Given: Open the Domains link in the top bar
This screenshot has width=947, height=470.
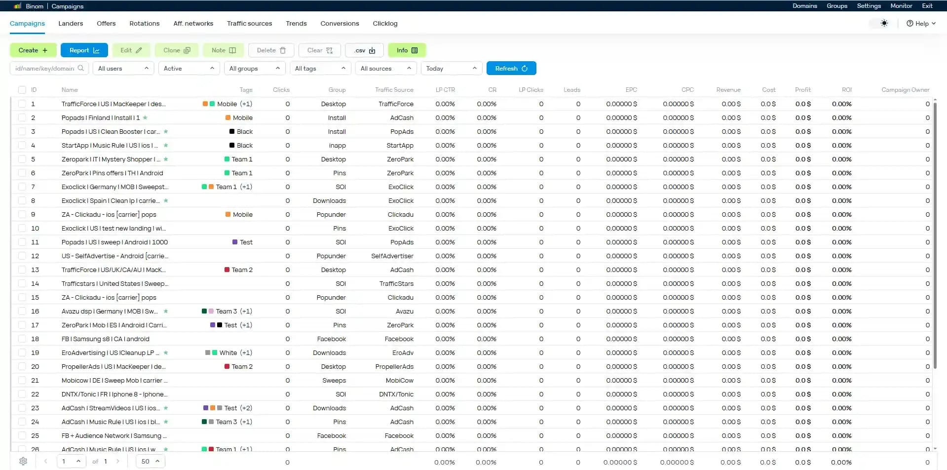Looking at the screenshot, I should tap(805, 6).
